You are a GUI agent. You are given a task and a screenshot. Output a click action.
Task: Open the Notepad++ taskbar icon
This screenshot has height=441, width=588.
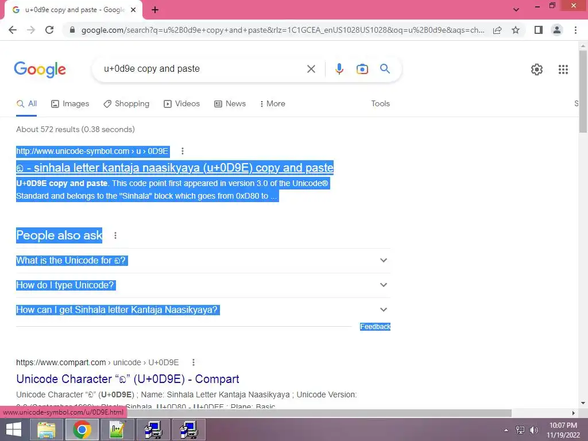pyautogui.click(x=118, y=430)
